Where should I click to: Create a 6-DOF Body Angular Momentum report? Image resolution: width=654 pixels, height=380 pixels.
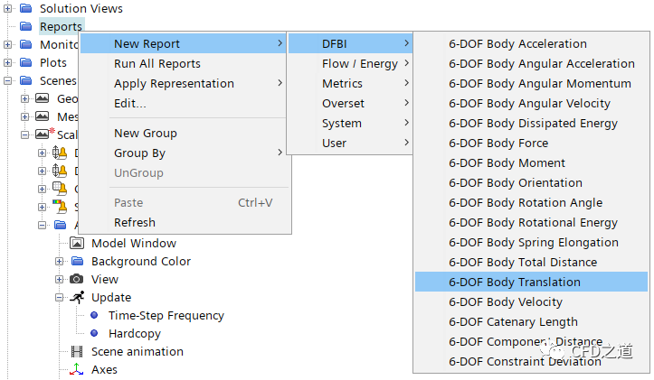[531, 83]
